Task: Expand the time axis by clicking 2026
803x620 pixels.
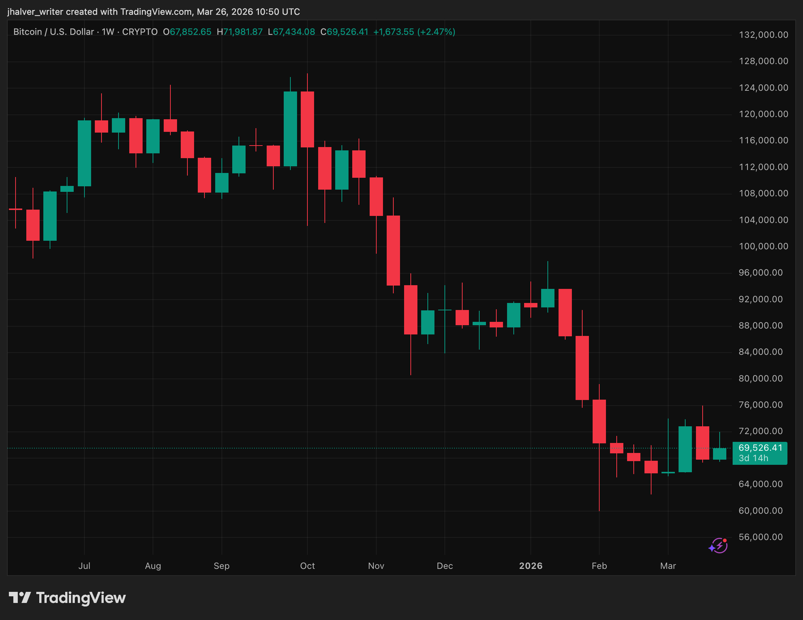Action: (531, 566)
